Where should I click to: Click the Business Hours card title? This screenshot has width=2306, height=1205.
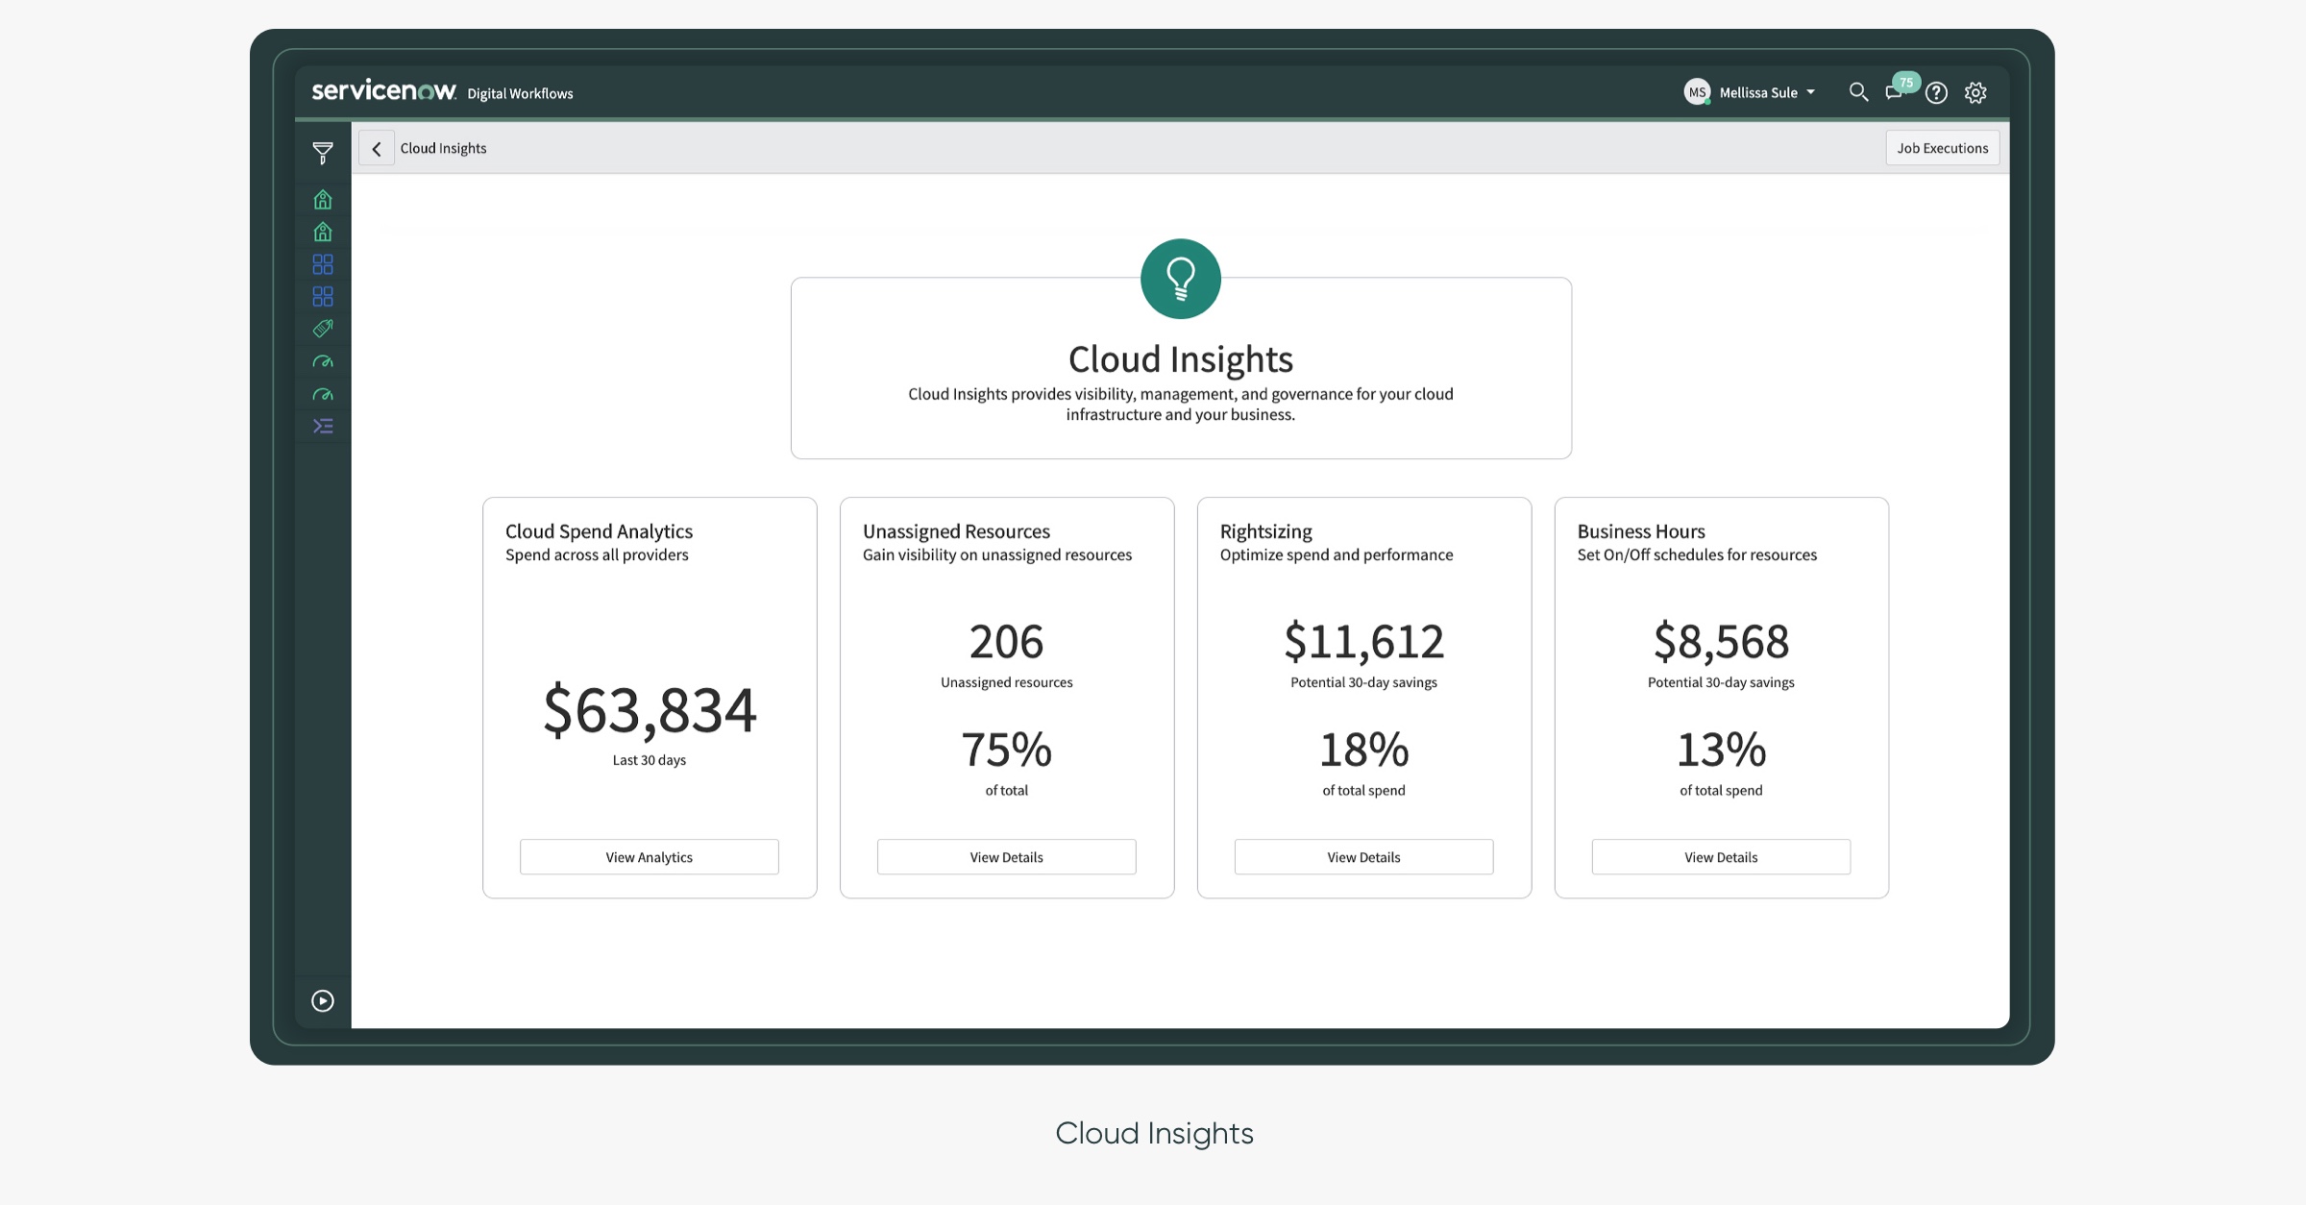click(1641, 531)
